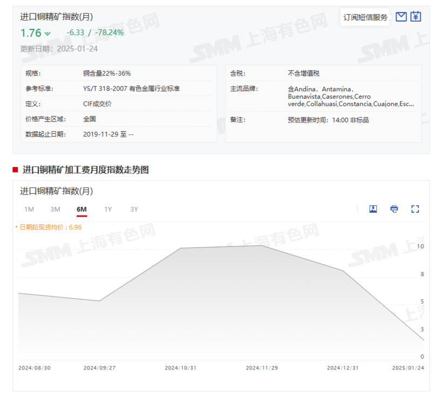This screenshot has height=397, width=432.
Task: Click x-axis label 2025/01/24
Action: (x=408, y=368)
